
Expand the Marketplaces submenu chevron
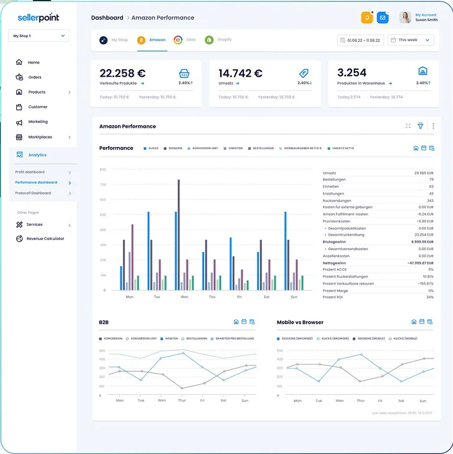[69, 137]
